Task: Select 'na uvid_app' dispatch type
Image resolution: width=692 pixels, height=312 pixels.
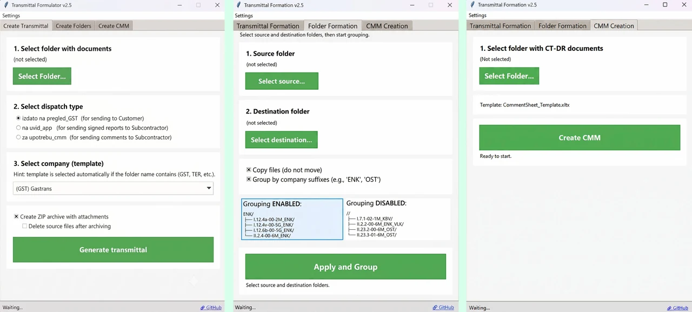Action: click(x=19, y=128)
